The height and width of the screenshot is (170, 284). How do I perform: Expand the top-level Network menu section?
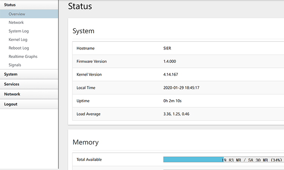pos(29,94)
